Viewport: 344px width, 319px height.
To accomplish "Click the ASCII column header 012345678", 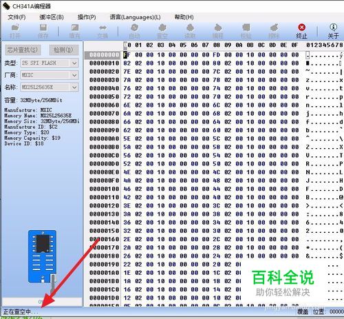I will click(325, 45).
